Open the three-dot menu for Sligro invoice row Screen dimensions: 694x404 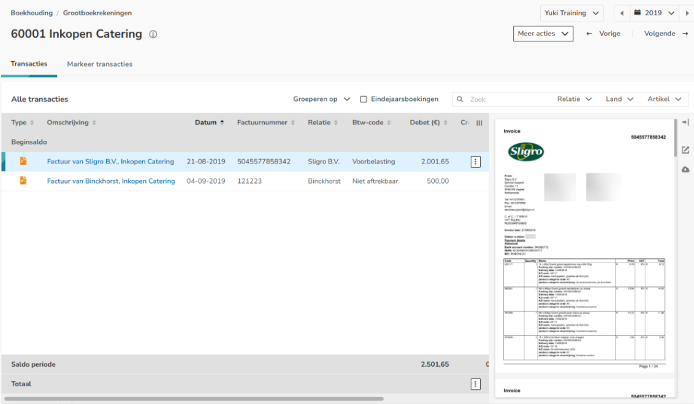(475, 162)
